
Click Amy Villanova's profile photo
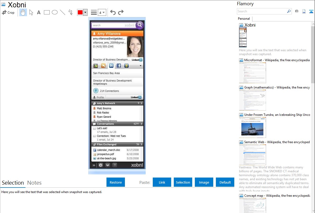point(135,47)
